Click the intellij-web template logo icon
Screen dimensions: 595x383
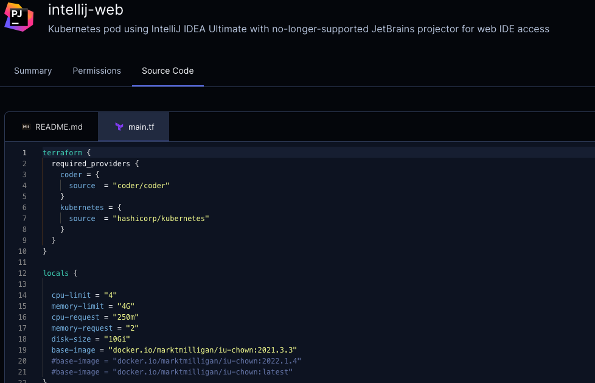click(x=19, y=16)
